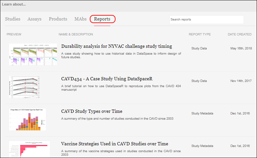Click Study Data type in CAVD434 row
The width and height of the screenshot is (257, 158).
199,81
